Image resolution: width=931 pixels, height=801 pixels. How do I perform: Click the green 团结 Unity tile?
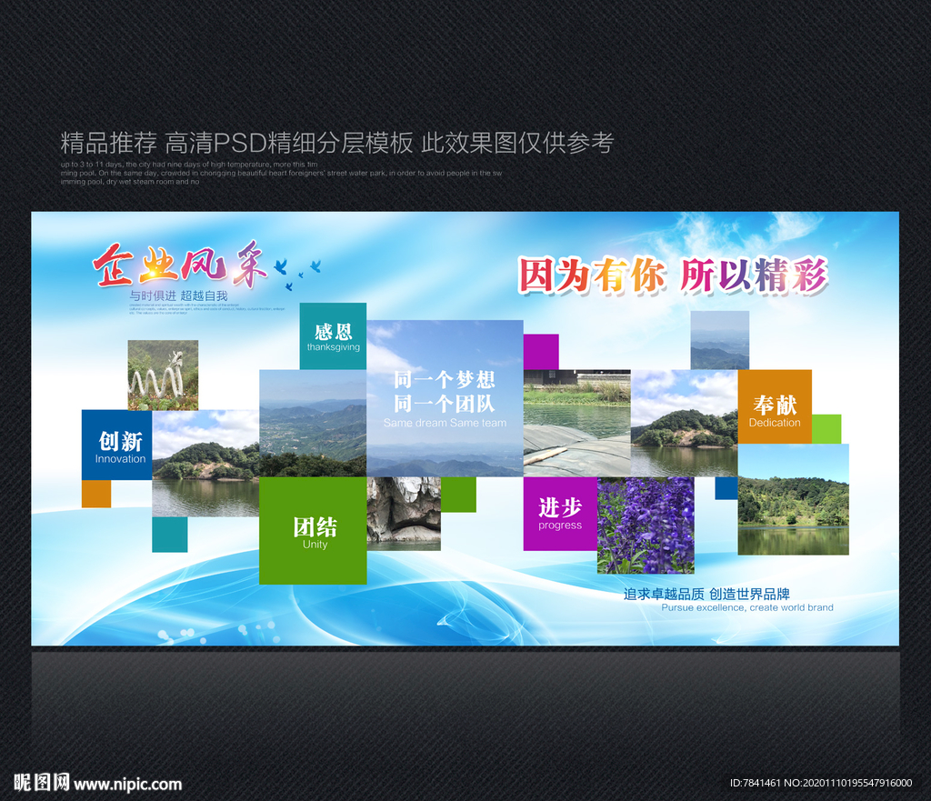(x=313, y=531)
